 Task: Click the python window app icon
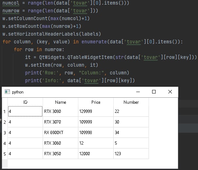coord(7,92)
